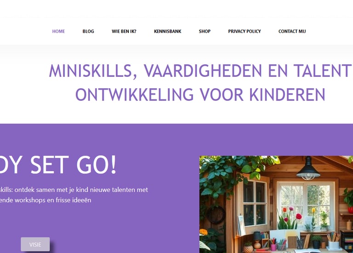Click the Miniskills, vaardigheden en talent heading
The width and height of the screenshot is (353, 253).
coord(200,71)
